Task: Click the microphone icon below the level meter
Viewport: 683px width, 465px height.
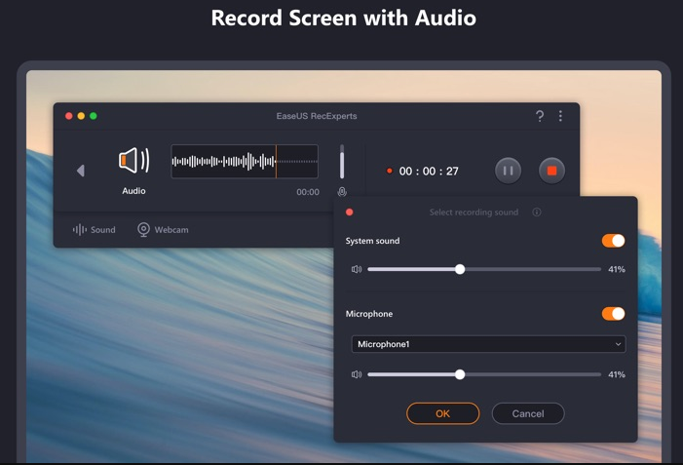Action: [342, 192]
